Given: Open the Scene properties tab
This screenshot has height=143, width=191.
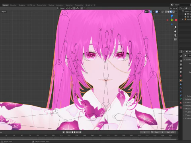Looking at the screenshot, I should pos(181,72).
